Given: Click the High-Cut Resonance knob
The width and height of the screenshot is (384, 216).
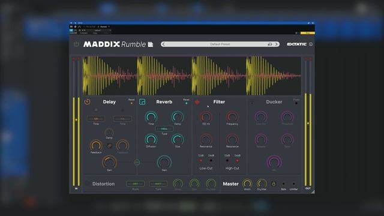Looking at the screenshot, I should (x=232, y=139).
